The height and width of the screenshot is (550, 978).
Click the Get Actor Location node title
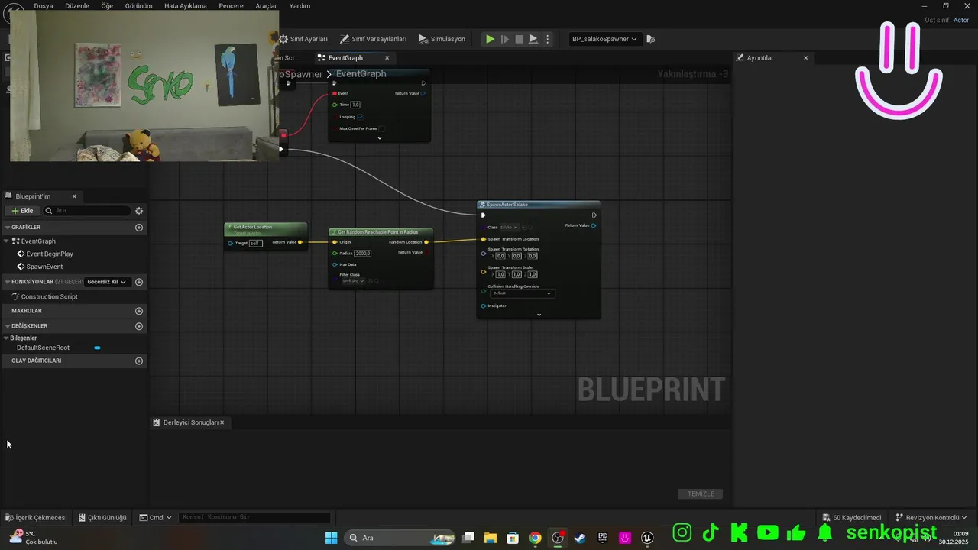[x=252, y=227]
